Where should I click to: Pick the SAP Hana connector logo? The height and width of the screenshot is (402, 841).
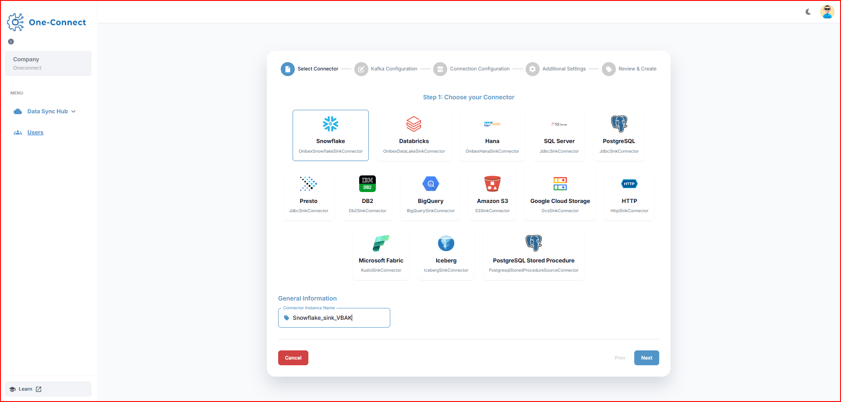pyautogui.click(x=492, y=124)
